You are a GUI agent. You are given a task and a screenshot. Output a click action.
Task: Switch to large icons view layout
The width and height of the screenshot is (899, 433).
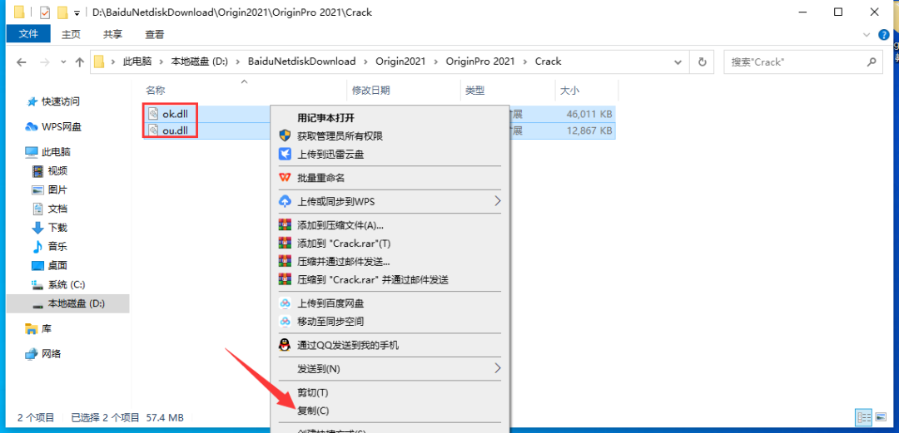pos(880,417)
